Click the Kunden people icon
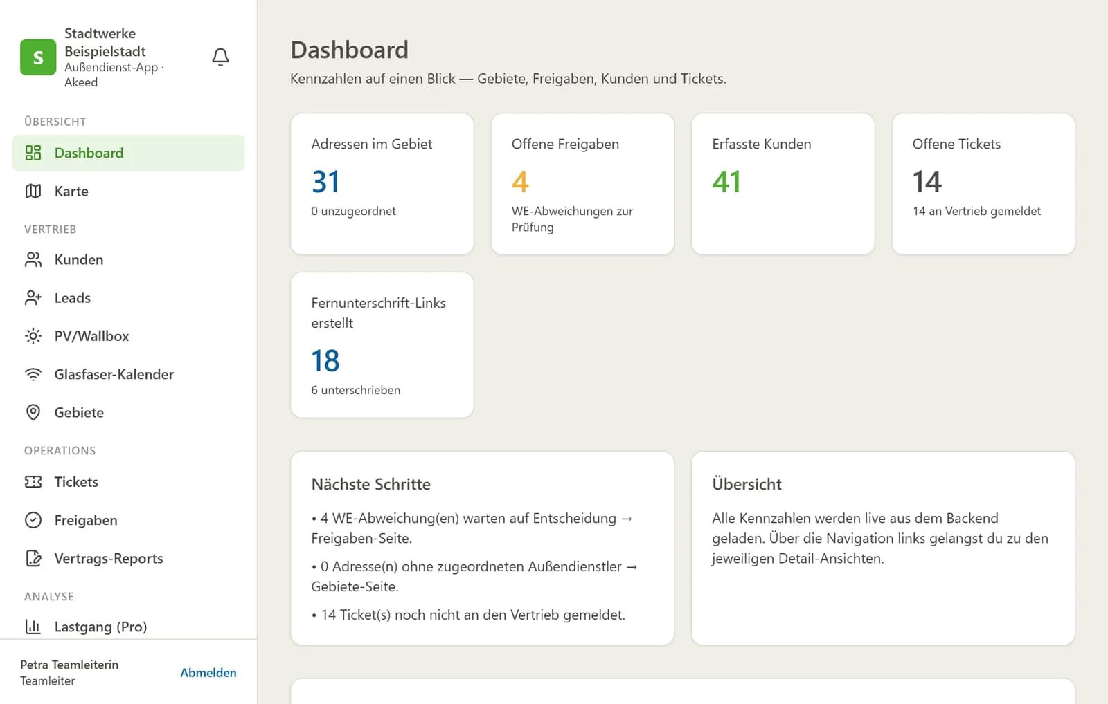Viewport: 1108px width, 704px height. (33, 259)
